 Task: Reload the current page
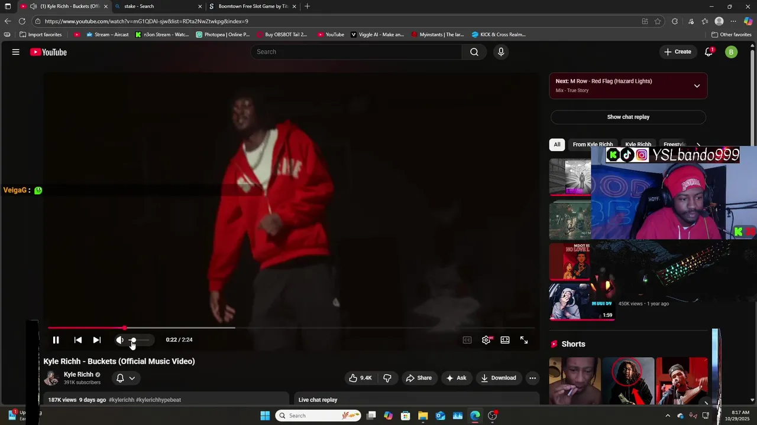22,21
